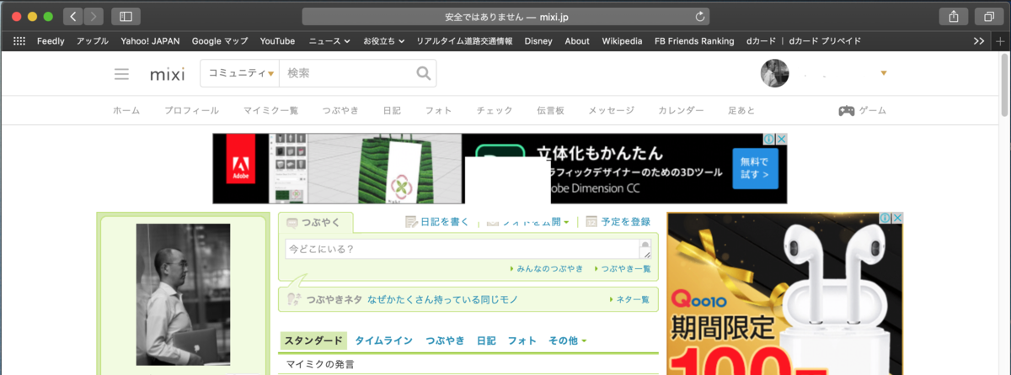
Task: Select the スタンダード feed tab
Action: tap(313, 341)
